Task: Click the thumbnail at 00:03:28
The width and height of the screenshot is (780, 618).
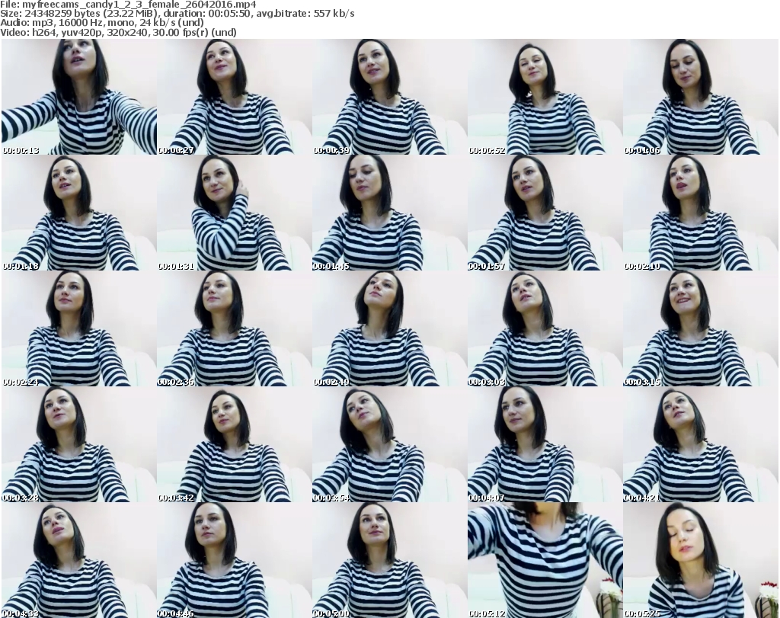Action: coord(79,444)
